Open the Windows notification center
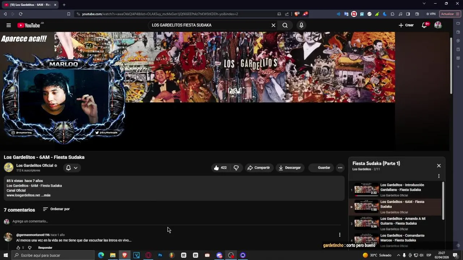This screenshot has width=463, height=260. point(455,255)
